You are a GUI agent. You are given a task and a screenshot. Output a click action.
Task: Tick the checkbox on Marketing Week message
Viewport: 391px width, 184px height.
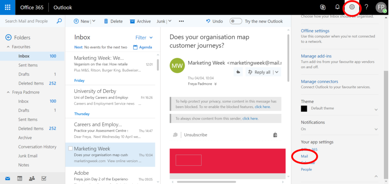click(x=70, y=149)
